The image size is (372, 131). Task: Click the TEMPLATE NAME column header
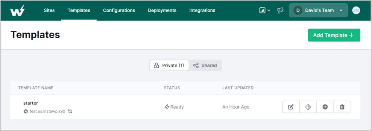pyautogui.click(x=36, y=88)
